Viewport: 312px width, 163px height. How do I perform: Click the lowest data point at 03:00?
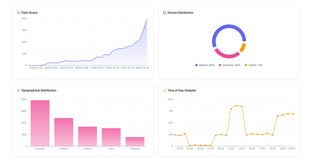[x=190, y=146]
